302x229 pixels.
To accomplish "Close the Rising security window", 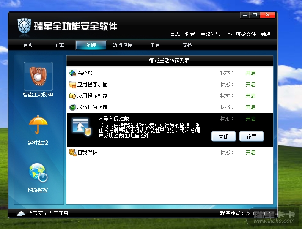I will 267,15.
